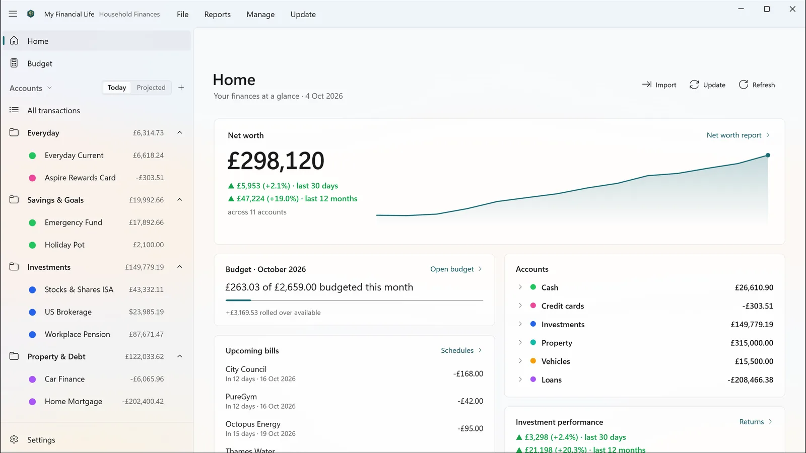Collapse the Savings & Goals group
806x453 pixels.
[x=180, y=200]
